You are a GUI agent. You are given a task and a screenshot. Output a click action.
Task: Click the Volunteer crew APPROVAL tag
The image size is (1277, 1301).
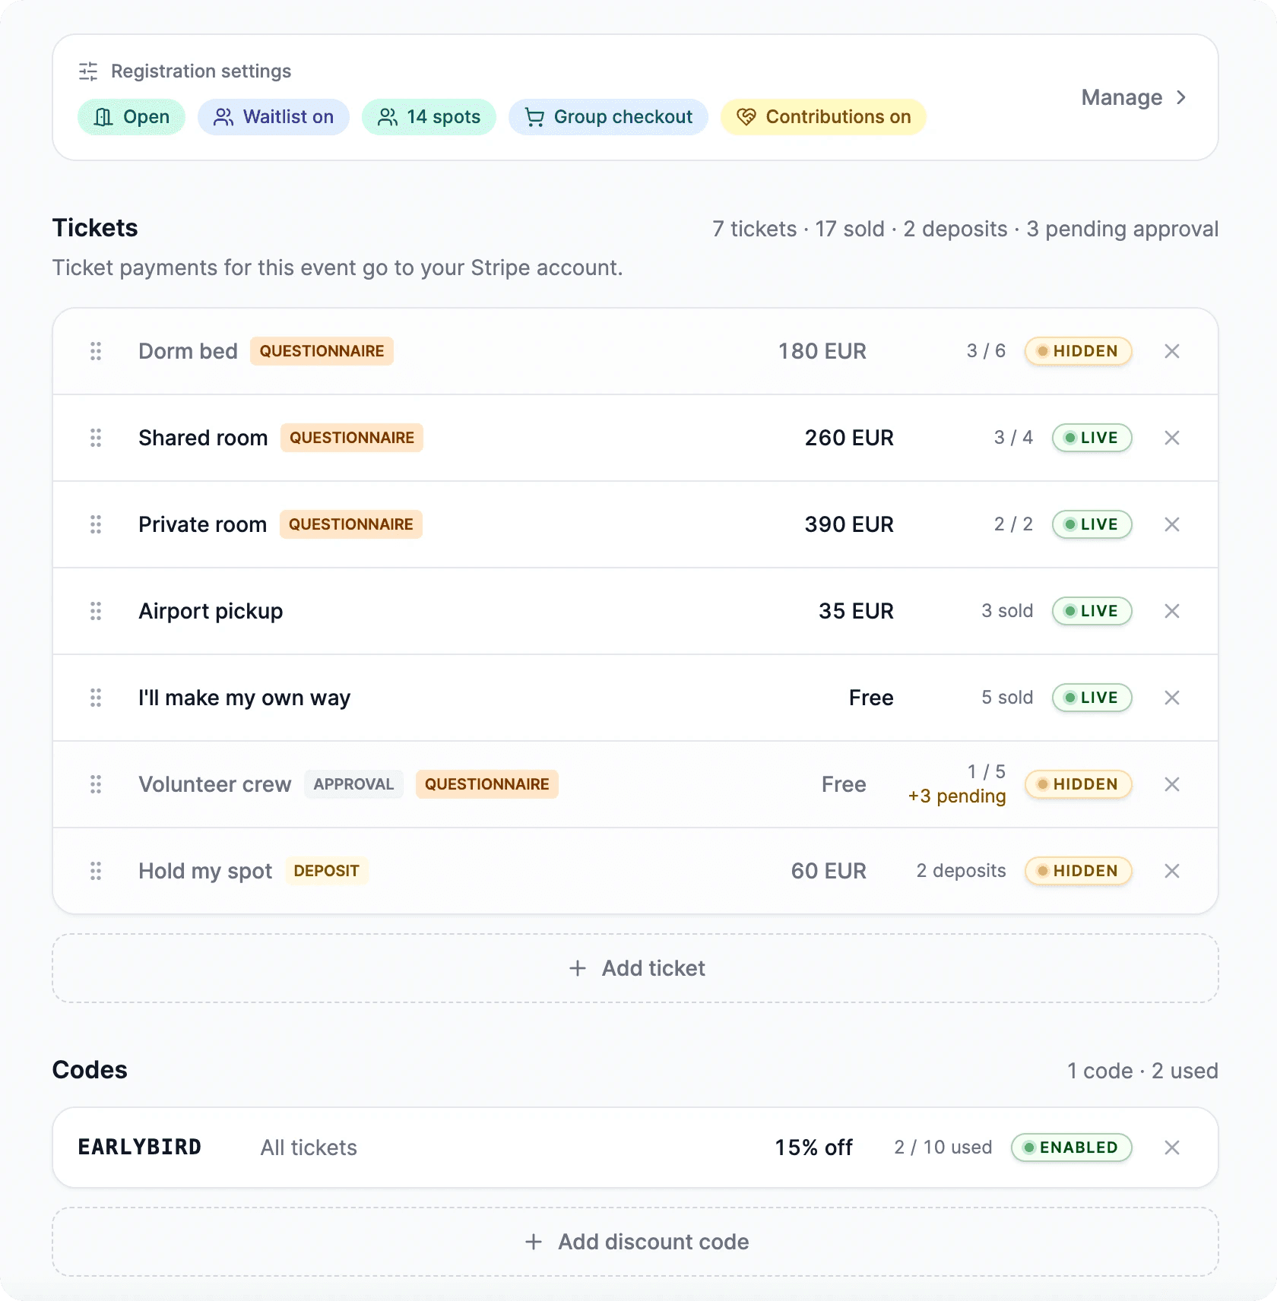[x=353, y=784]
